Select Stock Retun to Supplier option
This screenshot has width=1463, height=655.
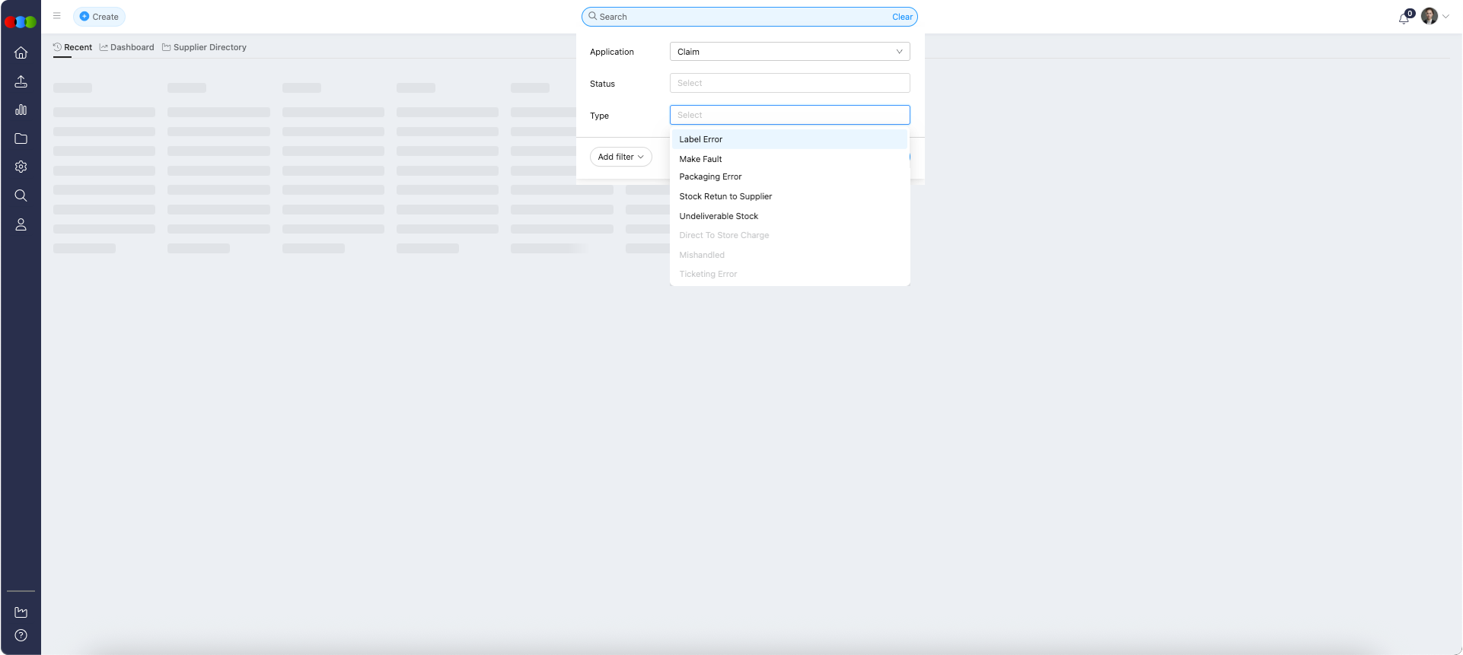725,196
